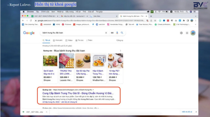Open the Extensions puzzle icon

pyautogui.click(x=184, y=20)
